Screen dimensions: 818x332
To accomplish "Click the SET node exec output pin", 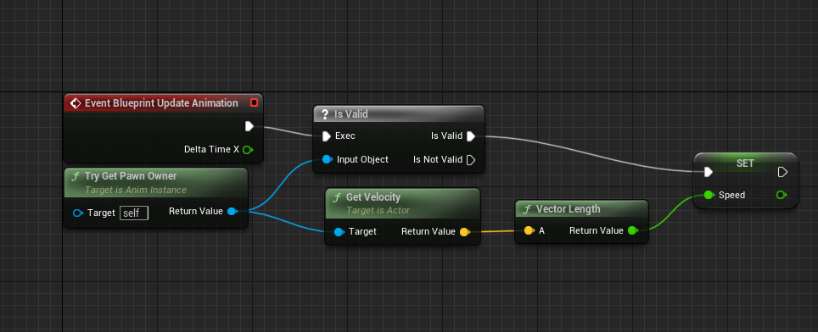I will (x=782, y=172).
